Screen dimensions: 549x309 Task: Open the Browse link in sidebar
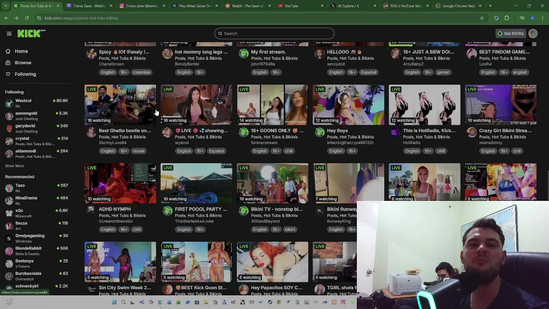[x=23, y=63]
